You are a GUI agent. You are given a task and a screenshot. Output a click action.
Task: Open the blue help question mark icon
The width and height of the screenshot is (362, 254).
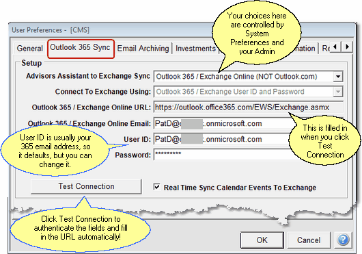click(x=343, y=240)
